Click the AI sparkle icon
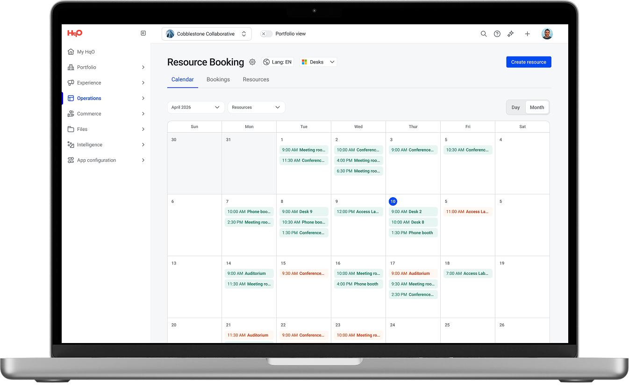 pos(511,34)
